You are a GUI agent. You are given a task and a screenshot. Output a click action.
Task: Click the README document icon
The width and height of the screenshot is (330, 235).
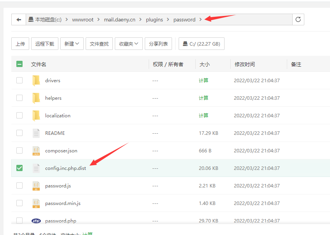[x=36, y=133]
